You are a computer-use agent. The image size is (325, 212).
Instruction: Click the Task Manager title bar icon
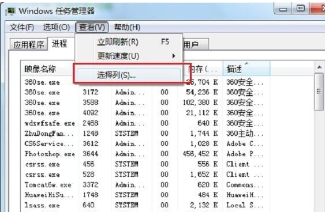(10, 11)
